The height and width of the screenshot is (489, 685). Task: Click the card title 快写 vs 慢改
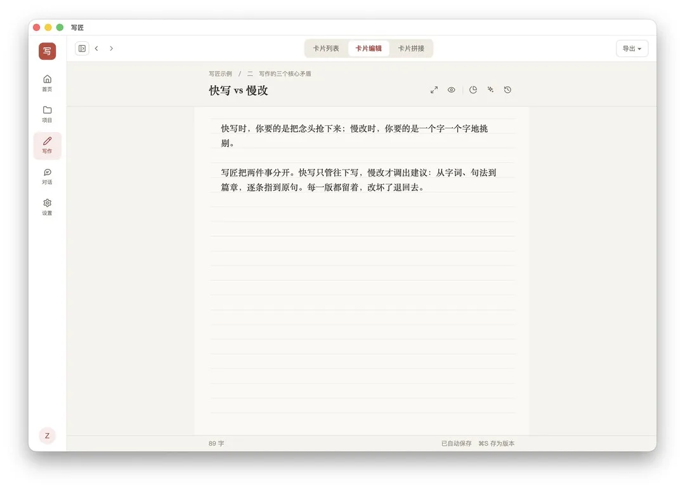pyautogui.click(x=238, y=91)
